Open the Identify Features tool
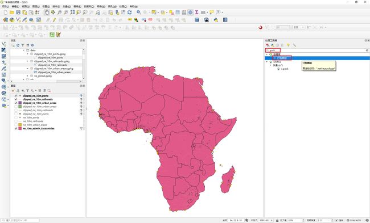370x223 pixels. point(138,12)
